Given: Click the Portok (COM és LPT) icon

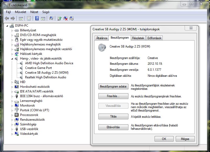Looking at the screenshot, I should point(17,110).
